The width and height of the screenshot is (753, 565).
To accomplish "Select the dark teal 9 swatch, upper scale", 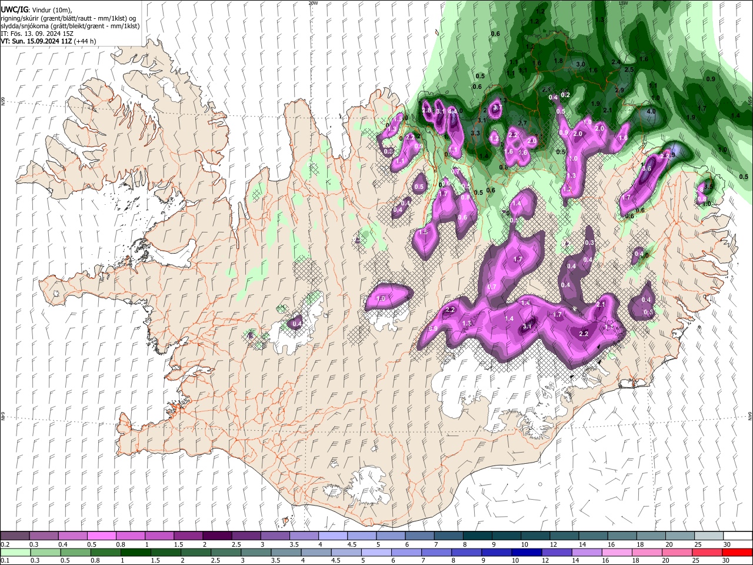I will coord(506,536).
